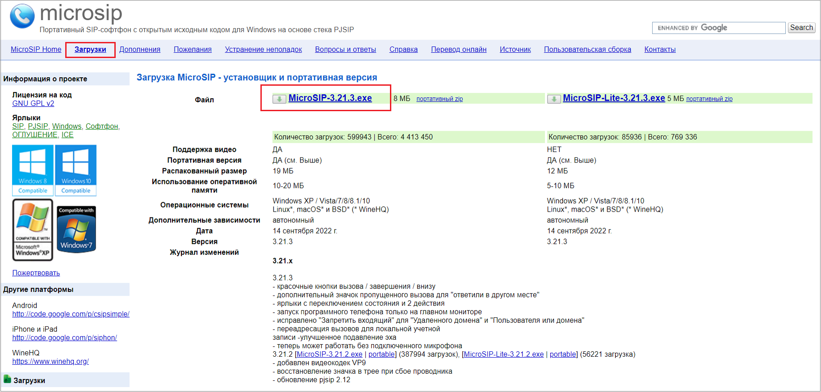Click the Поддержка видео row label
The image size is (821, 392).
pos(205,150)
